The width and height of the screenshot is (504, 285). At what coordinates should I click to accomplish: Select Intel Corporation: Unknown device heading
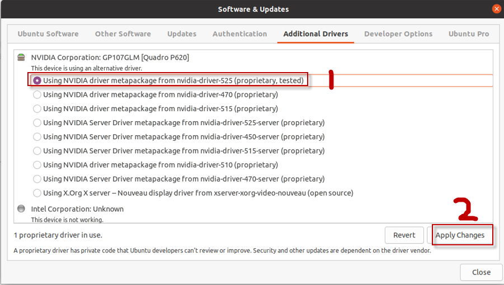77,209
